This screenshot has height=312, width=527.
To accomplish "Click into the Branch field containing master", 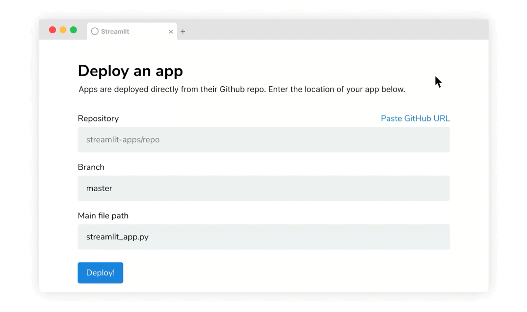I will [263, 188].
